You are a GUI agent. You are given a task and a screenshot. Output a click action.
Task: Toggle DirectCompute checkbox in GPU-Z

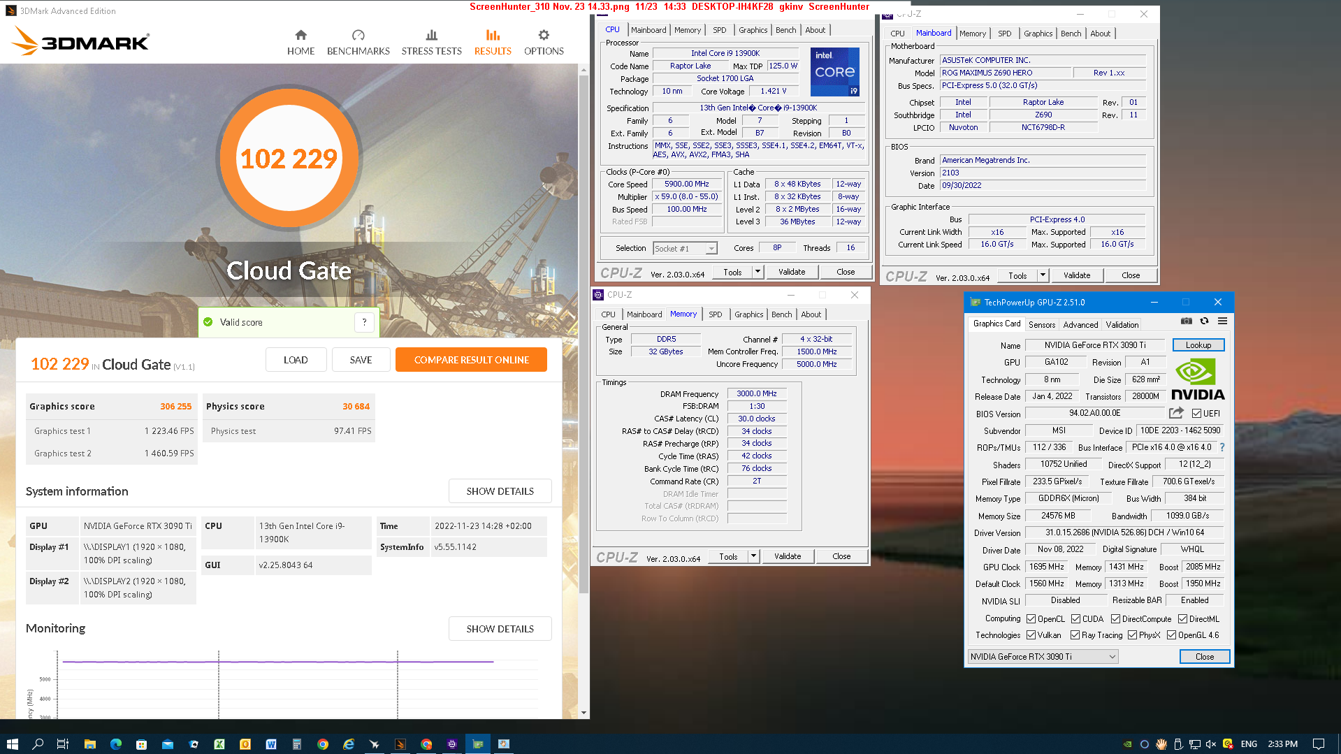point(1115,618)
